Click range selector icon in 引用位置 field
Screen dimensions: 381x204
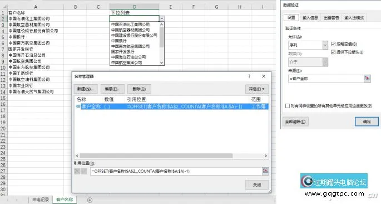[265, 171]
